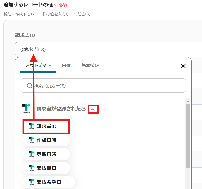Click the scrollbar up arrow
Screen dimensions: 202x189
[x=188, y=101]
